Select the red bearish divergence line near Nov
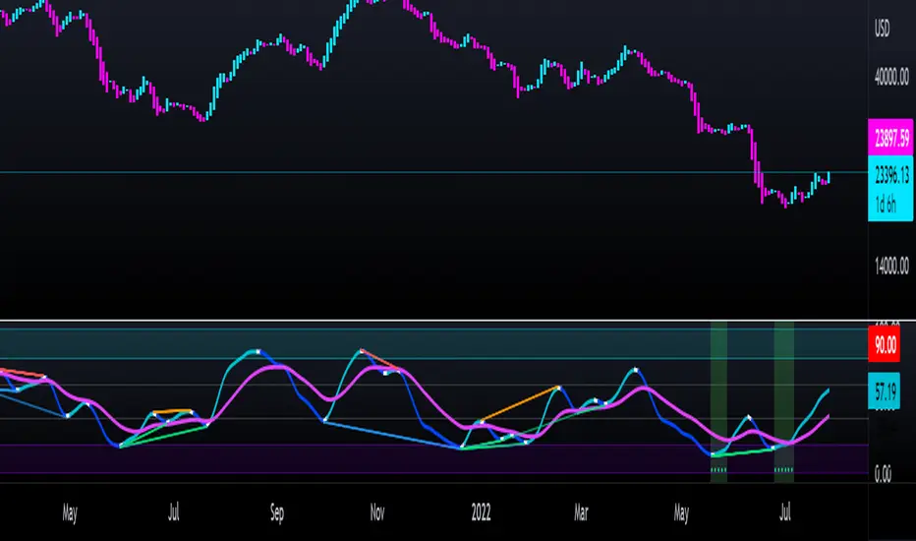 (x=379, y=361)
